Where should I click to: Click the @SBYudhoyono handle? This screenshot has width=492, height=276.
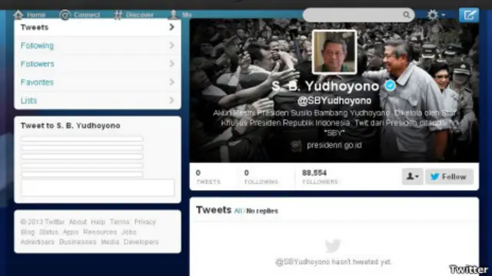click(x=334, y=100)
